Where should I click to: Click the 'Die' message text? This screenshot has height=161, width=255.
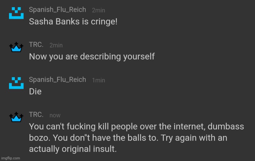(x=35, y=91)
